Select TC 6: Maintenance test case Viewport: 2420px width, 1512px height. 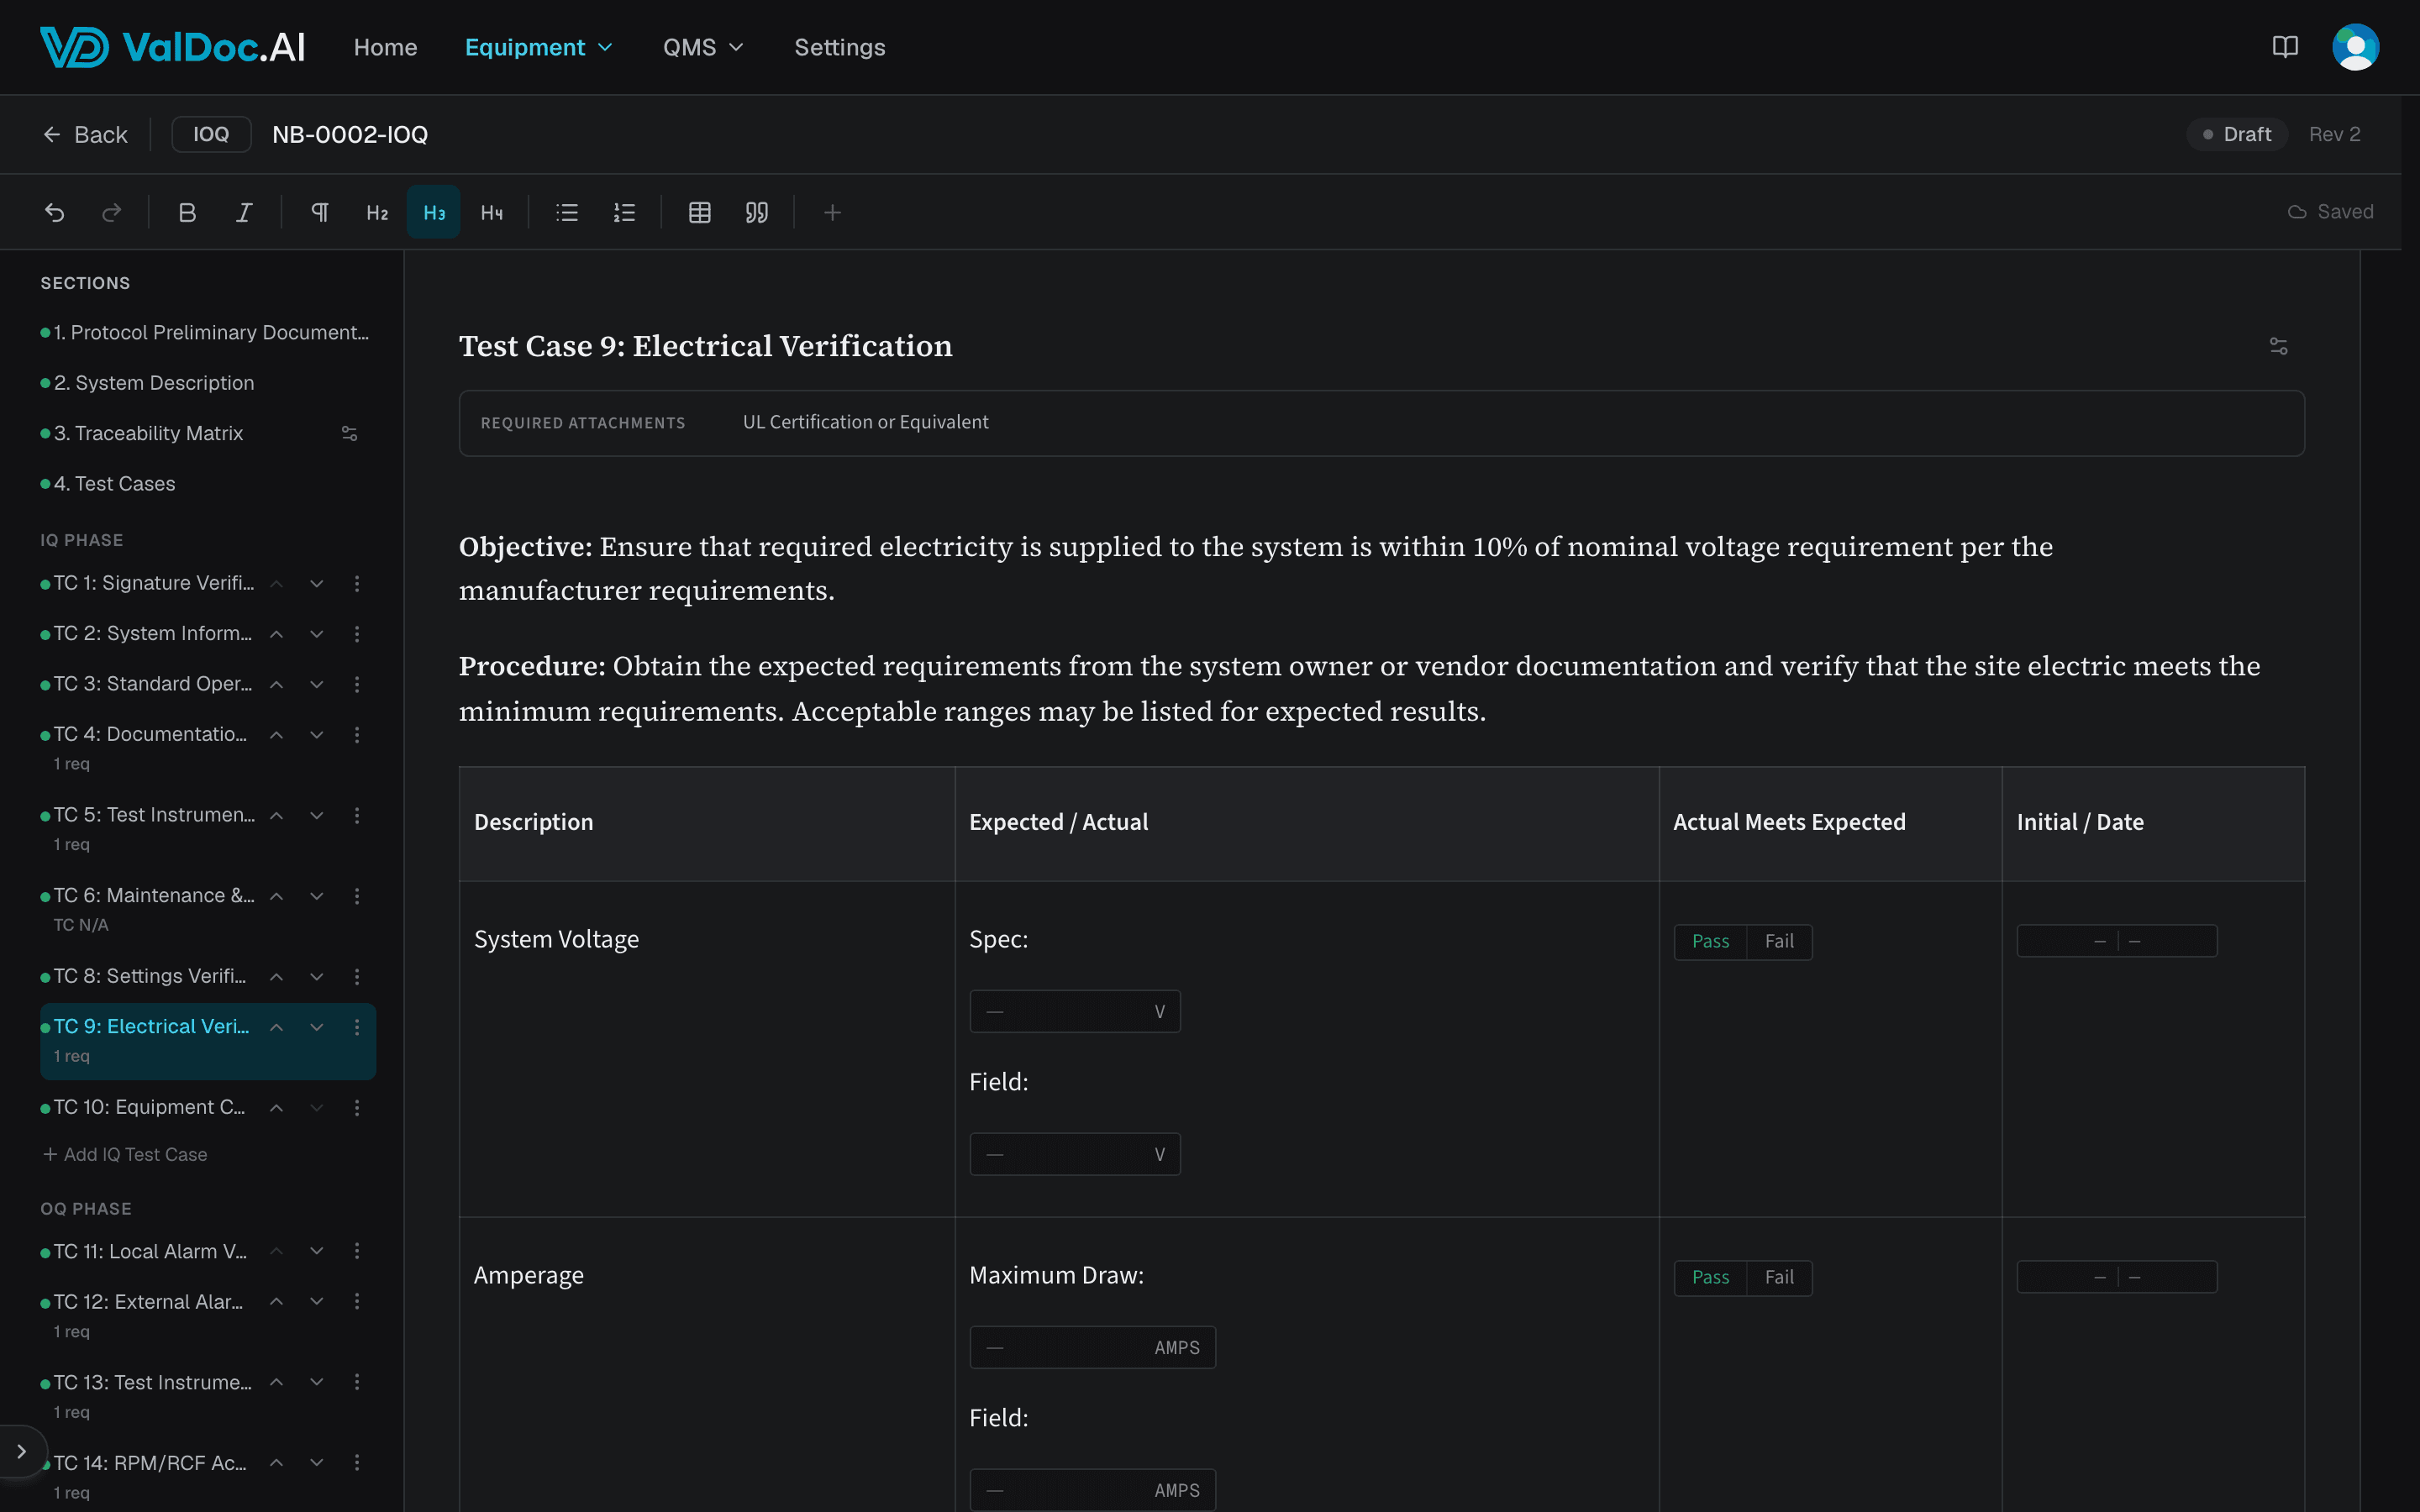coord(155,896)
